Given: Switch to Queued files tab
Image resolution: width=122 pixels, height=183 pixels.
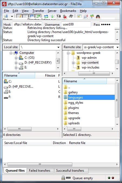Looking at the screenshot, I should pyautogui.click(x=15, y=171).
